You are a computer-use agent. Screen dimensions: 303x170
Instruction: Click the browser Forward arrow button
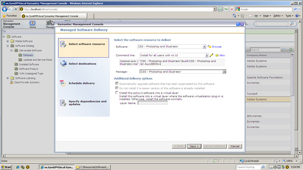[x=11, y=9]
